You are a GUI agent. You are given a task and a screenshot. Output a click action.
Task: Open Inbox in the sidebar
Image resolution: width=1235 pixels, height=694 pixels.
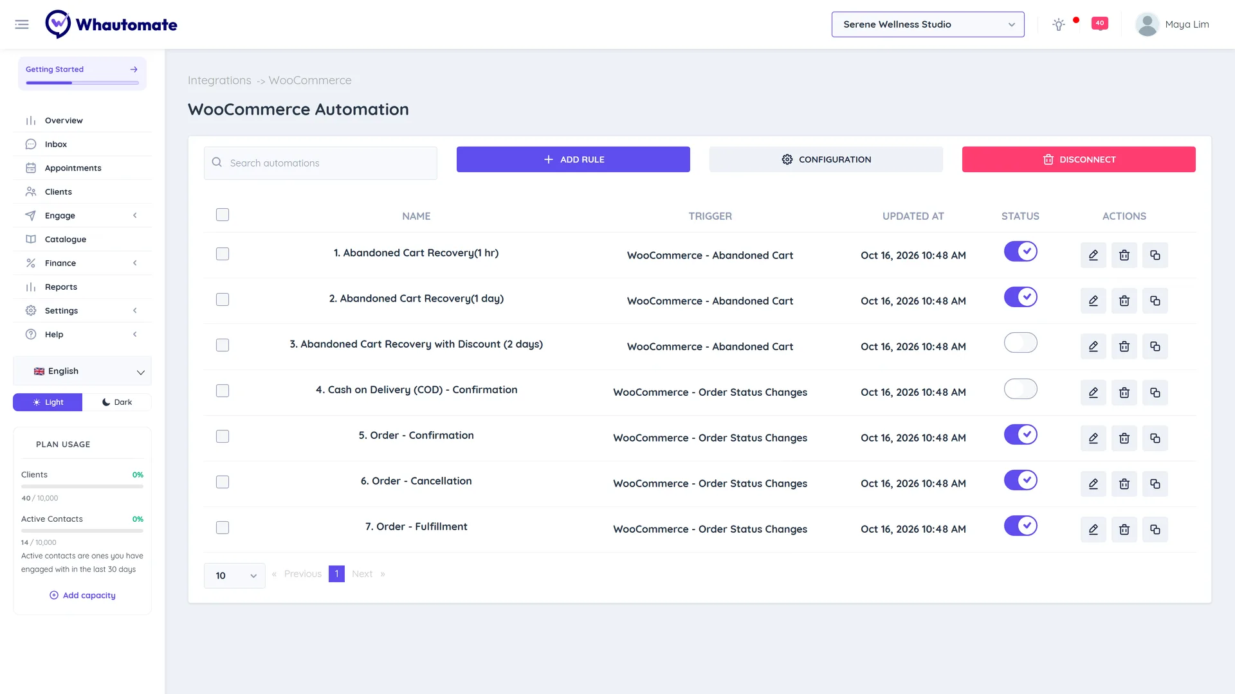[82, 144]
